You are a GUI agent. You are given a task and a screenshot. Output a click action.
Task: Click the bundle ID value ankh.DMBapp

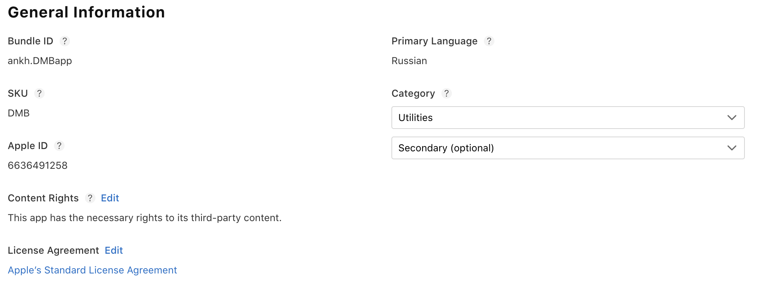pos(40,61)
